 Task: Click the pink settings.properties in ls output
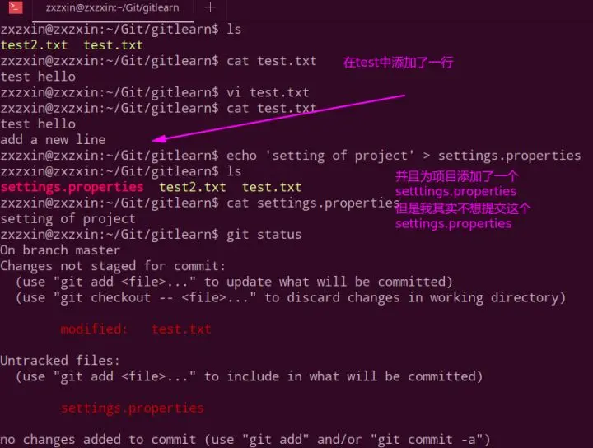(72, 187)
